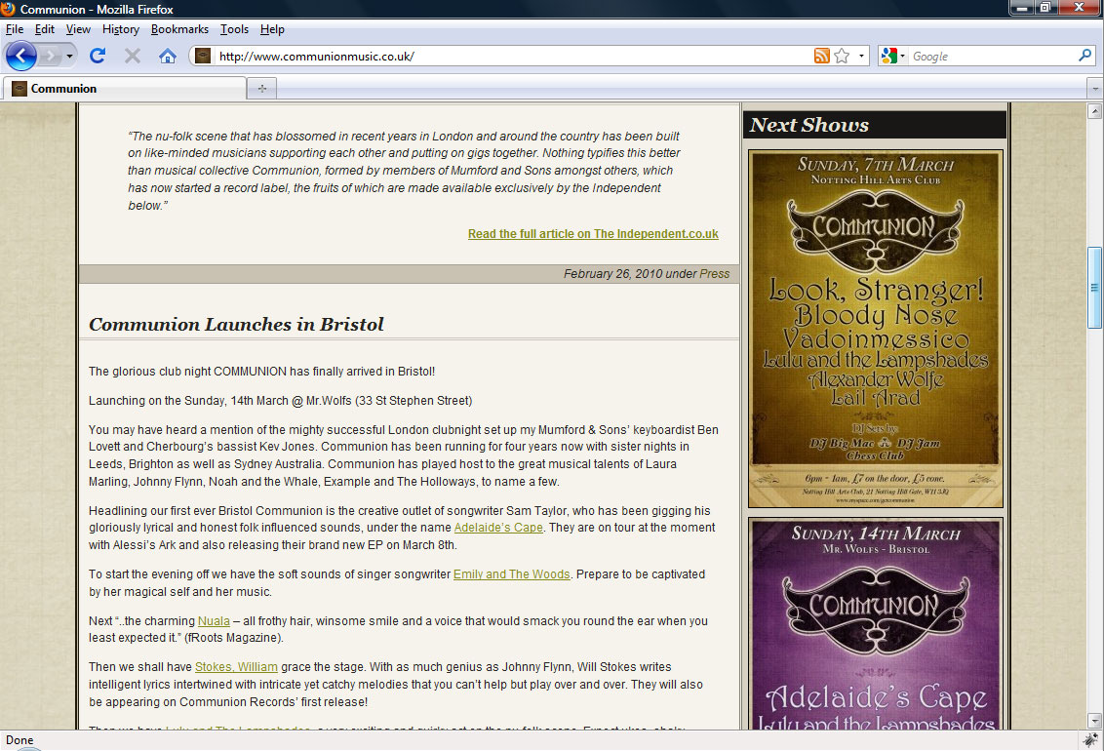
Task: Click the scrollbar down arrow
Action: pos(1094,720)
